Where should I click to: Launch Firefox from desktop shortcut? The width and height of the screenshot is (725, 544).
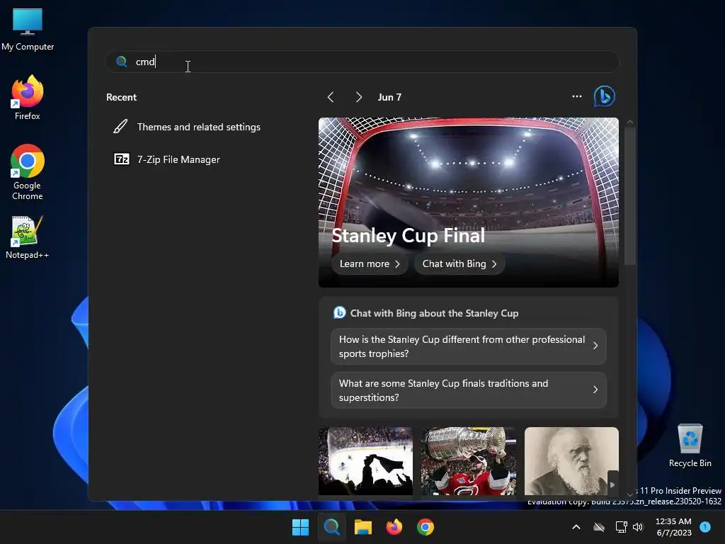point(28,98)
